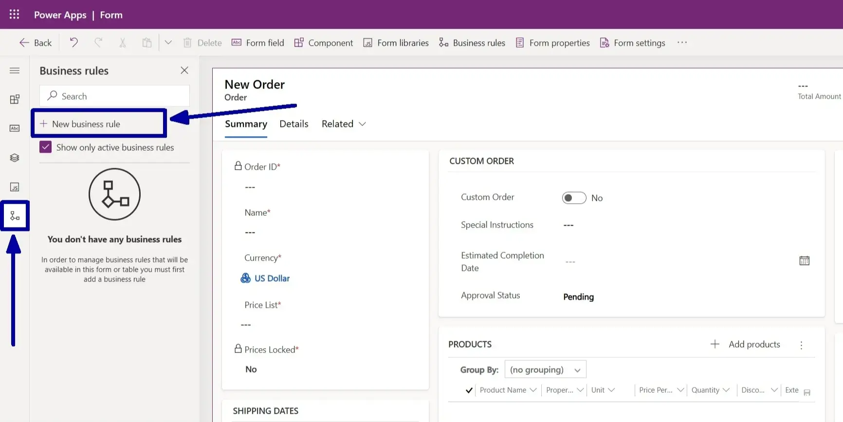The width and height of the screenshot is (843, 422).
Task: Switch to the Details tab
Action: click(x=294, y=124)
